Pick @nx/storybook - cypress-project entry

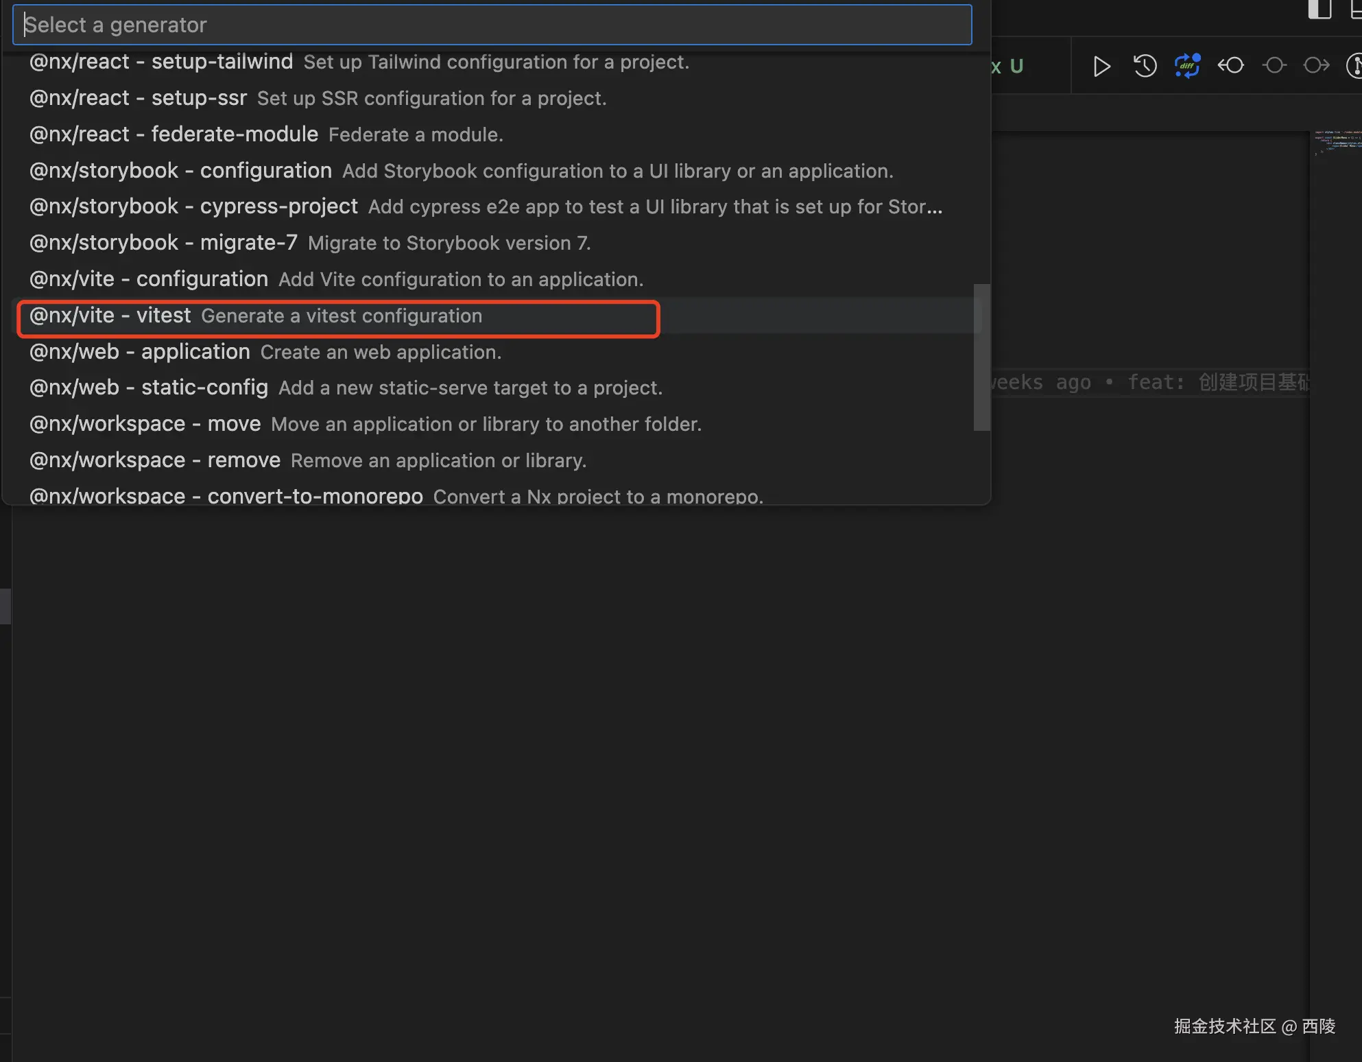tap(485, 207)
